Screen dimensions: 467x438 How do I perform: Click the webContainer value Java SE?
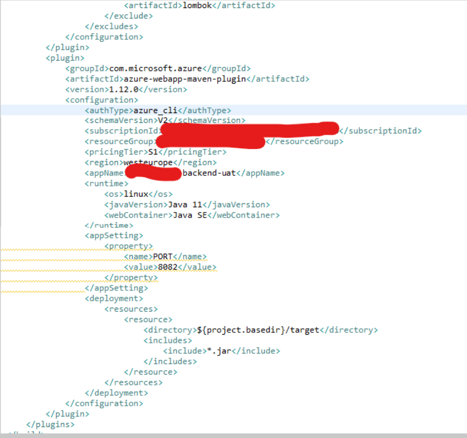191,214
